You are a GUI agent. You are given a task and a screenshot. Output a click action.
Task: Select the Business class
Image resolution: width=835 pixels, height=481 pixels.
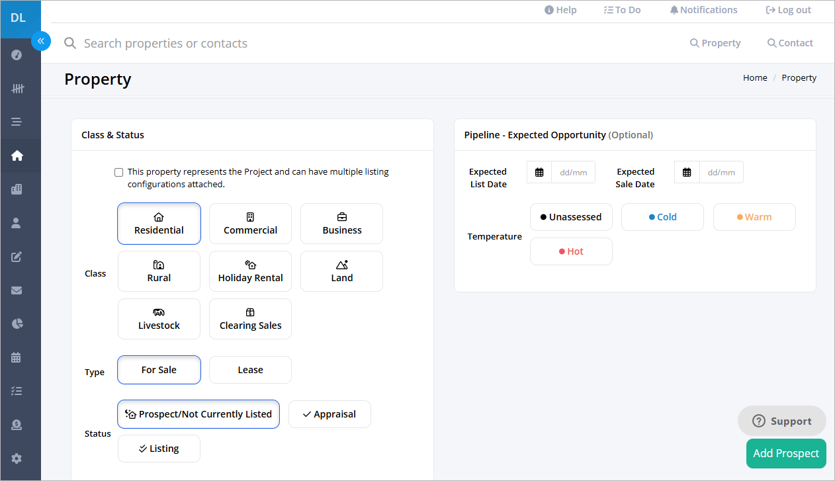point(342,224)
